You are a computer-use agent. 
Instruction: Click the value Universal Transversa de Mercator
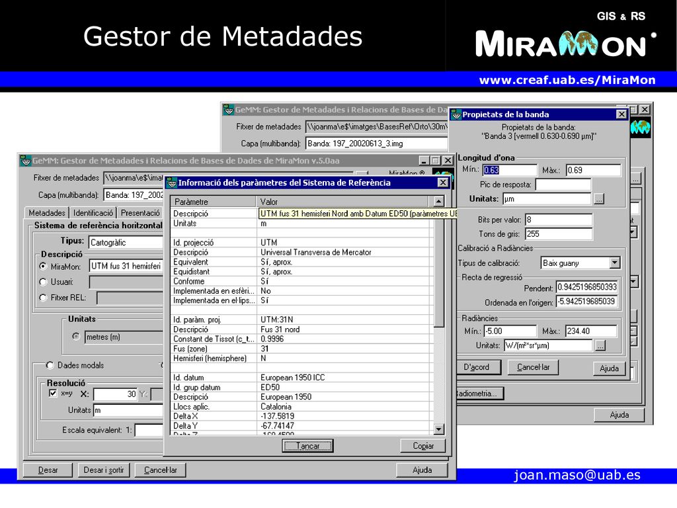point(315,252)
